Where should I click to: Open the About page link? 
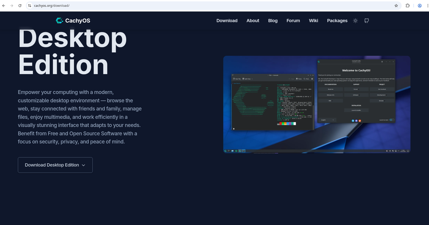[253, 21]
